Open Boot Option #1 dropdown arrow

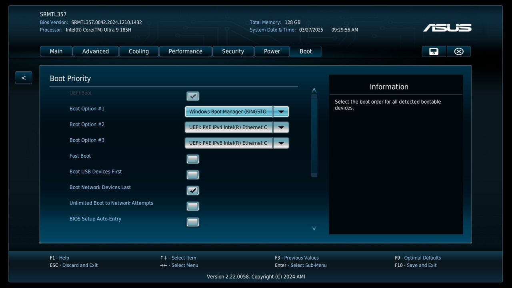coord(281,112)
